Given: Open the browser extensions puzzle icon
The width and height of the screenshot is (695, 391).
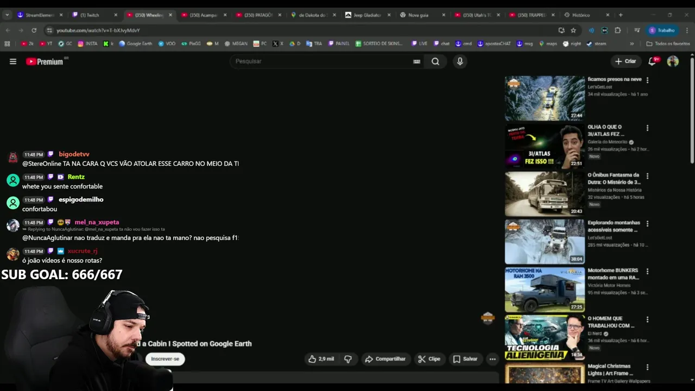Looking at the screenshot, I should (x=618, y=30).
